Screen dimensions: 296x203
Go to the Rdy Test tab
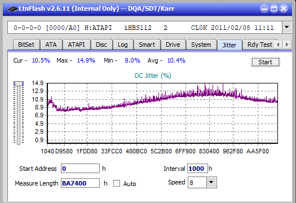260,45
